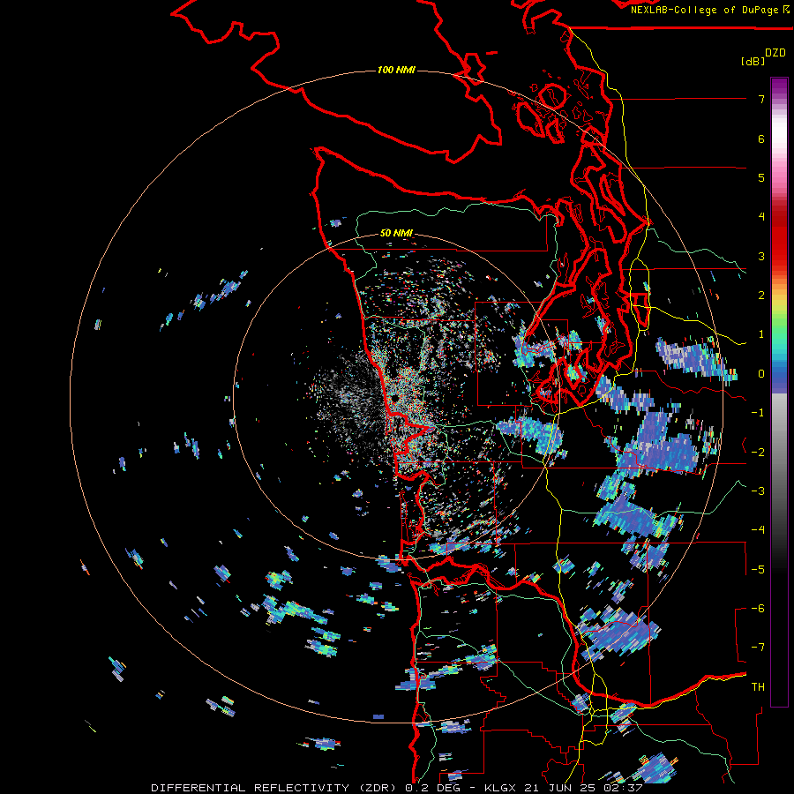Click the NEXLAB-College of DuPage watermark text
The image size is (794, 794).
[x=710, y=10]
